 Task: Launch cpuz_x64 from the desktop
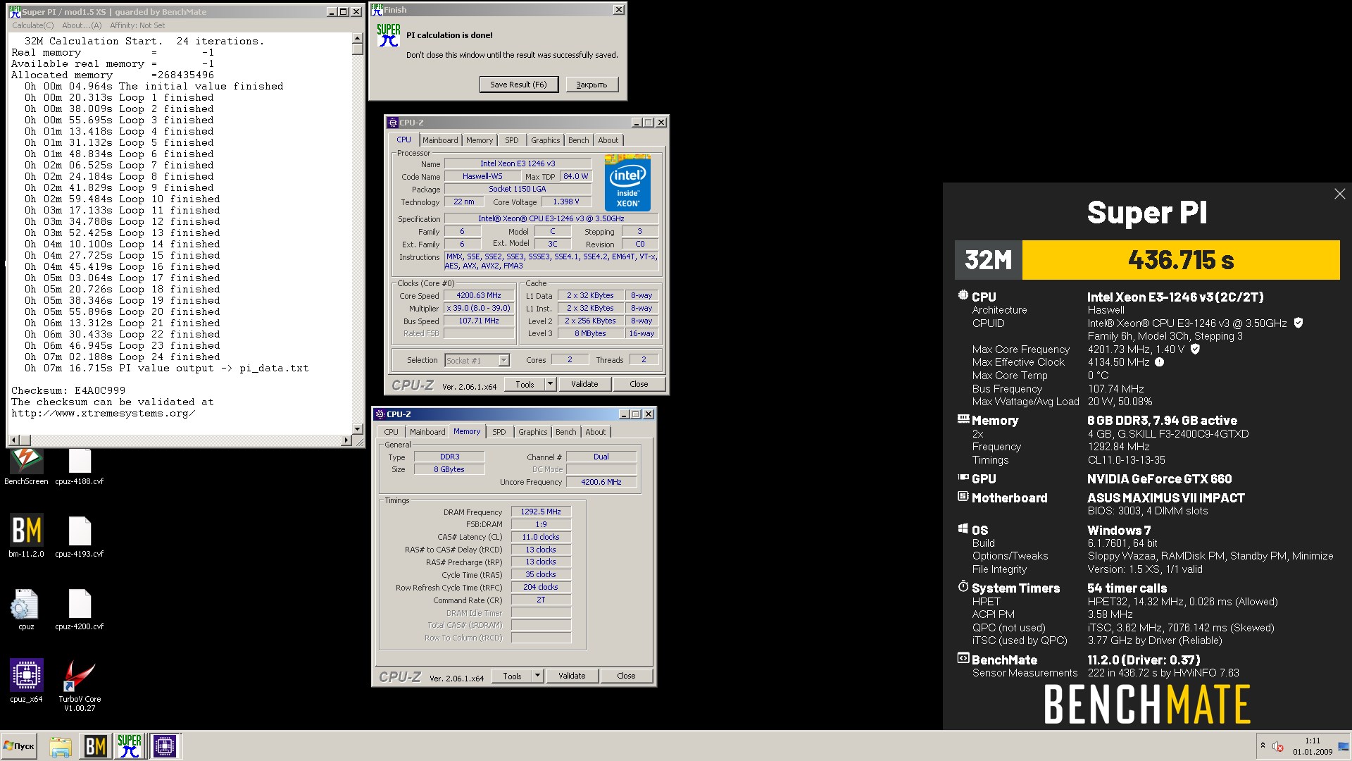tap(26, 681)
